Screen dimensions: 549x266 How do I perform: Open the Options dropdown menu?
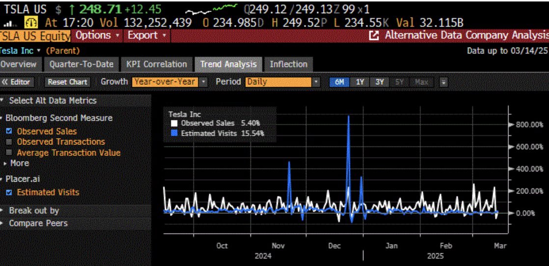97,36
